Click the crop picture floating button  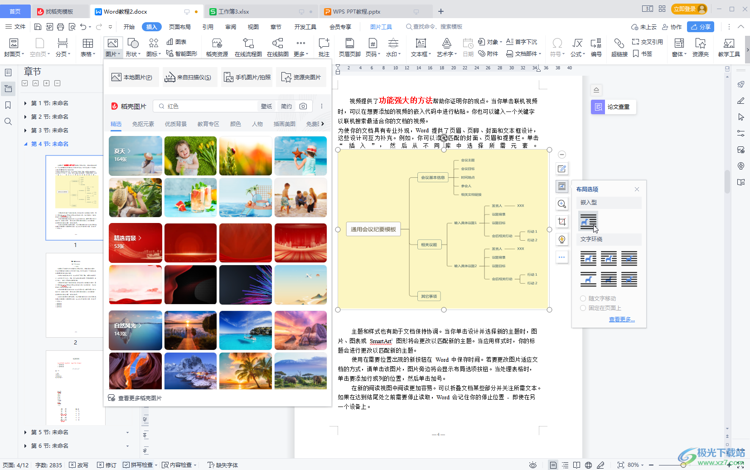(x=562, y=222)
